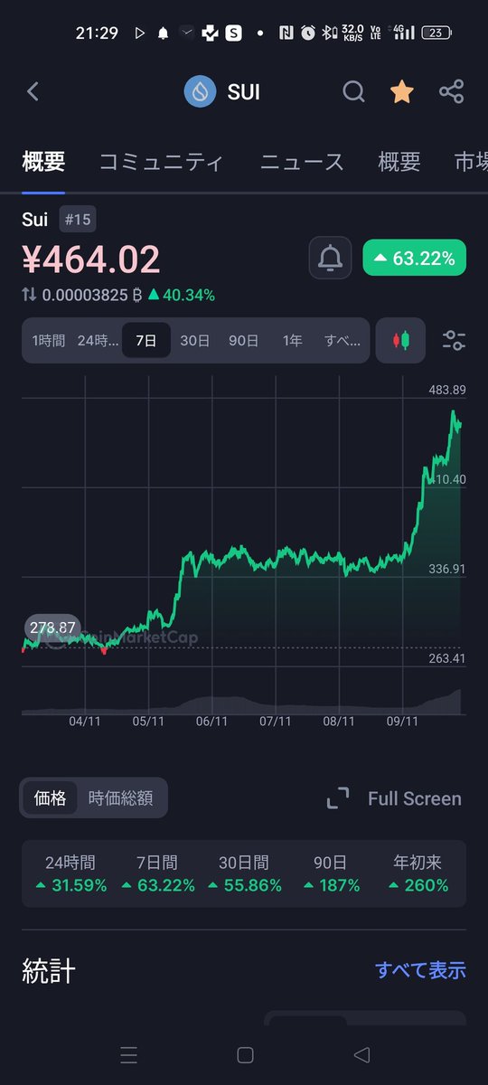The image size is (488, 1085).
Task: Tap the notification bell in status bar
Action: tap(163, 33)
